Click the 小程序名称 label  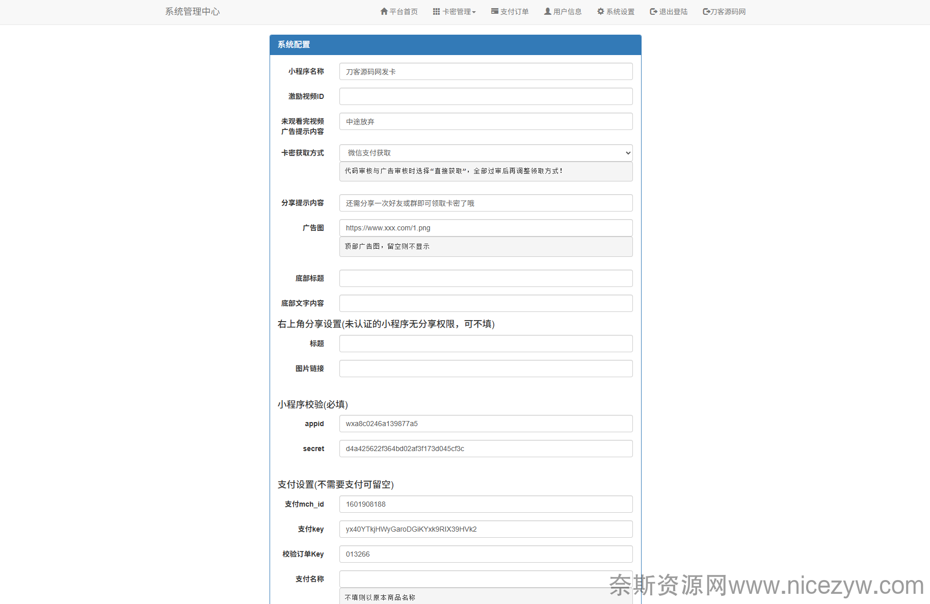pos(306,71)
